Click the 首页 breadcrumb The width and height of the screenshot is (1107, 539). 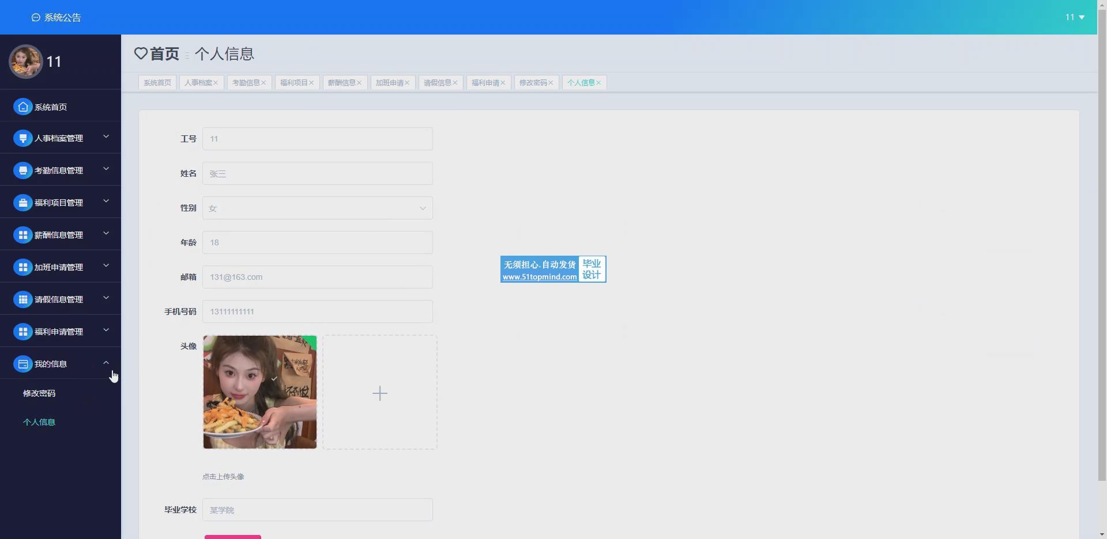pyautogui.click(x=164, y=54)
